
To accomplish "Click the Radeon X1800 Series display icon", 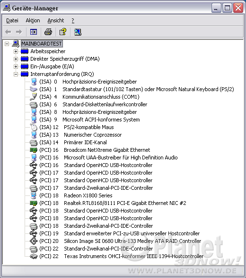I will (34, 195).
